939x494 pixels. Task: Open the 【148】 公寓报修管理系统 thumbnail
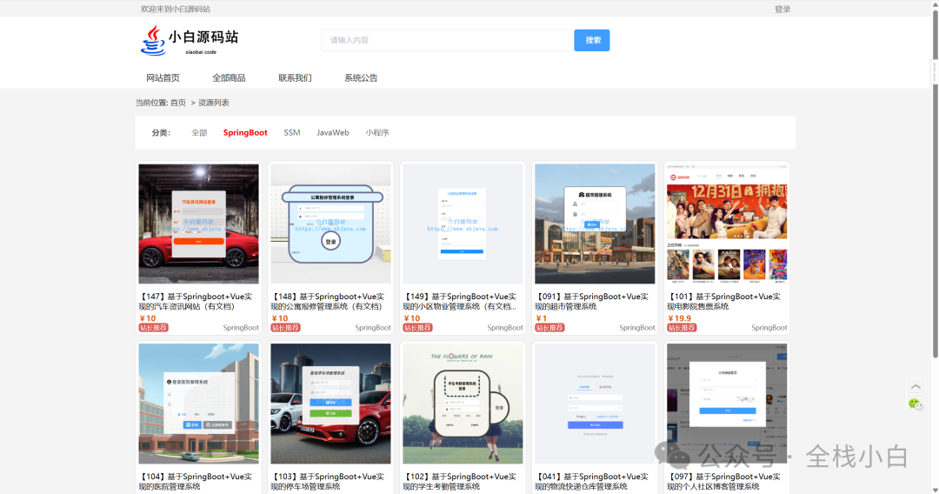pos(330,224)
